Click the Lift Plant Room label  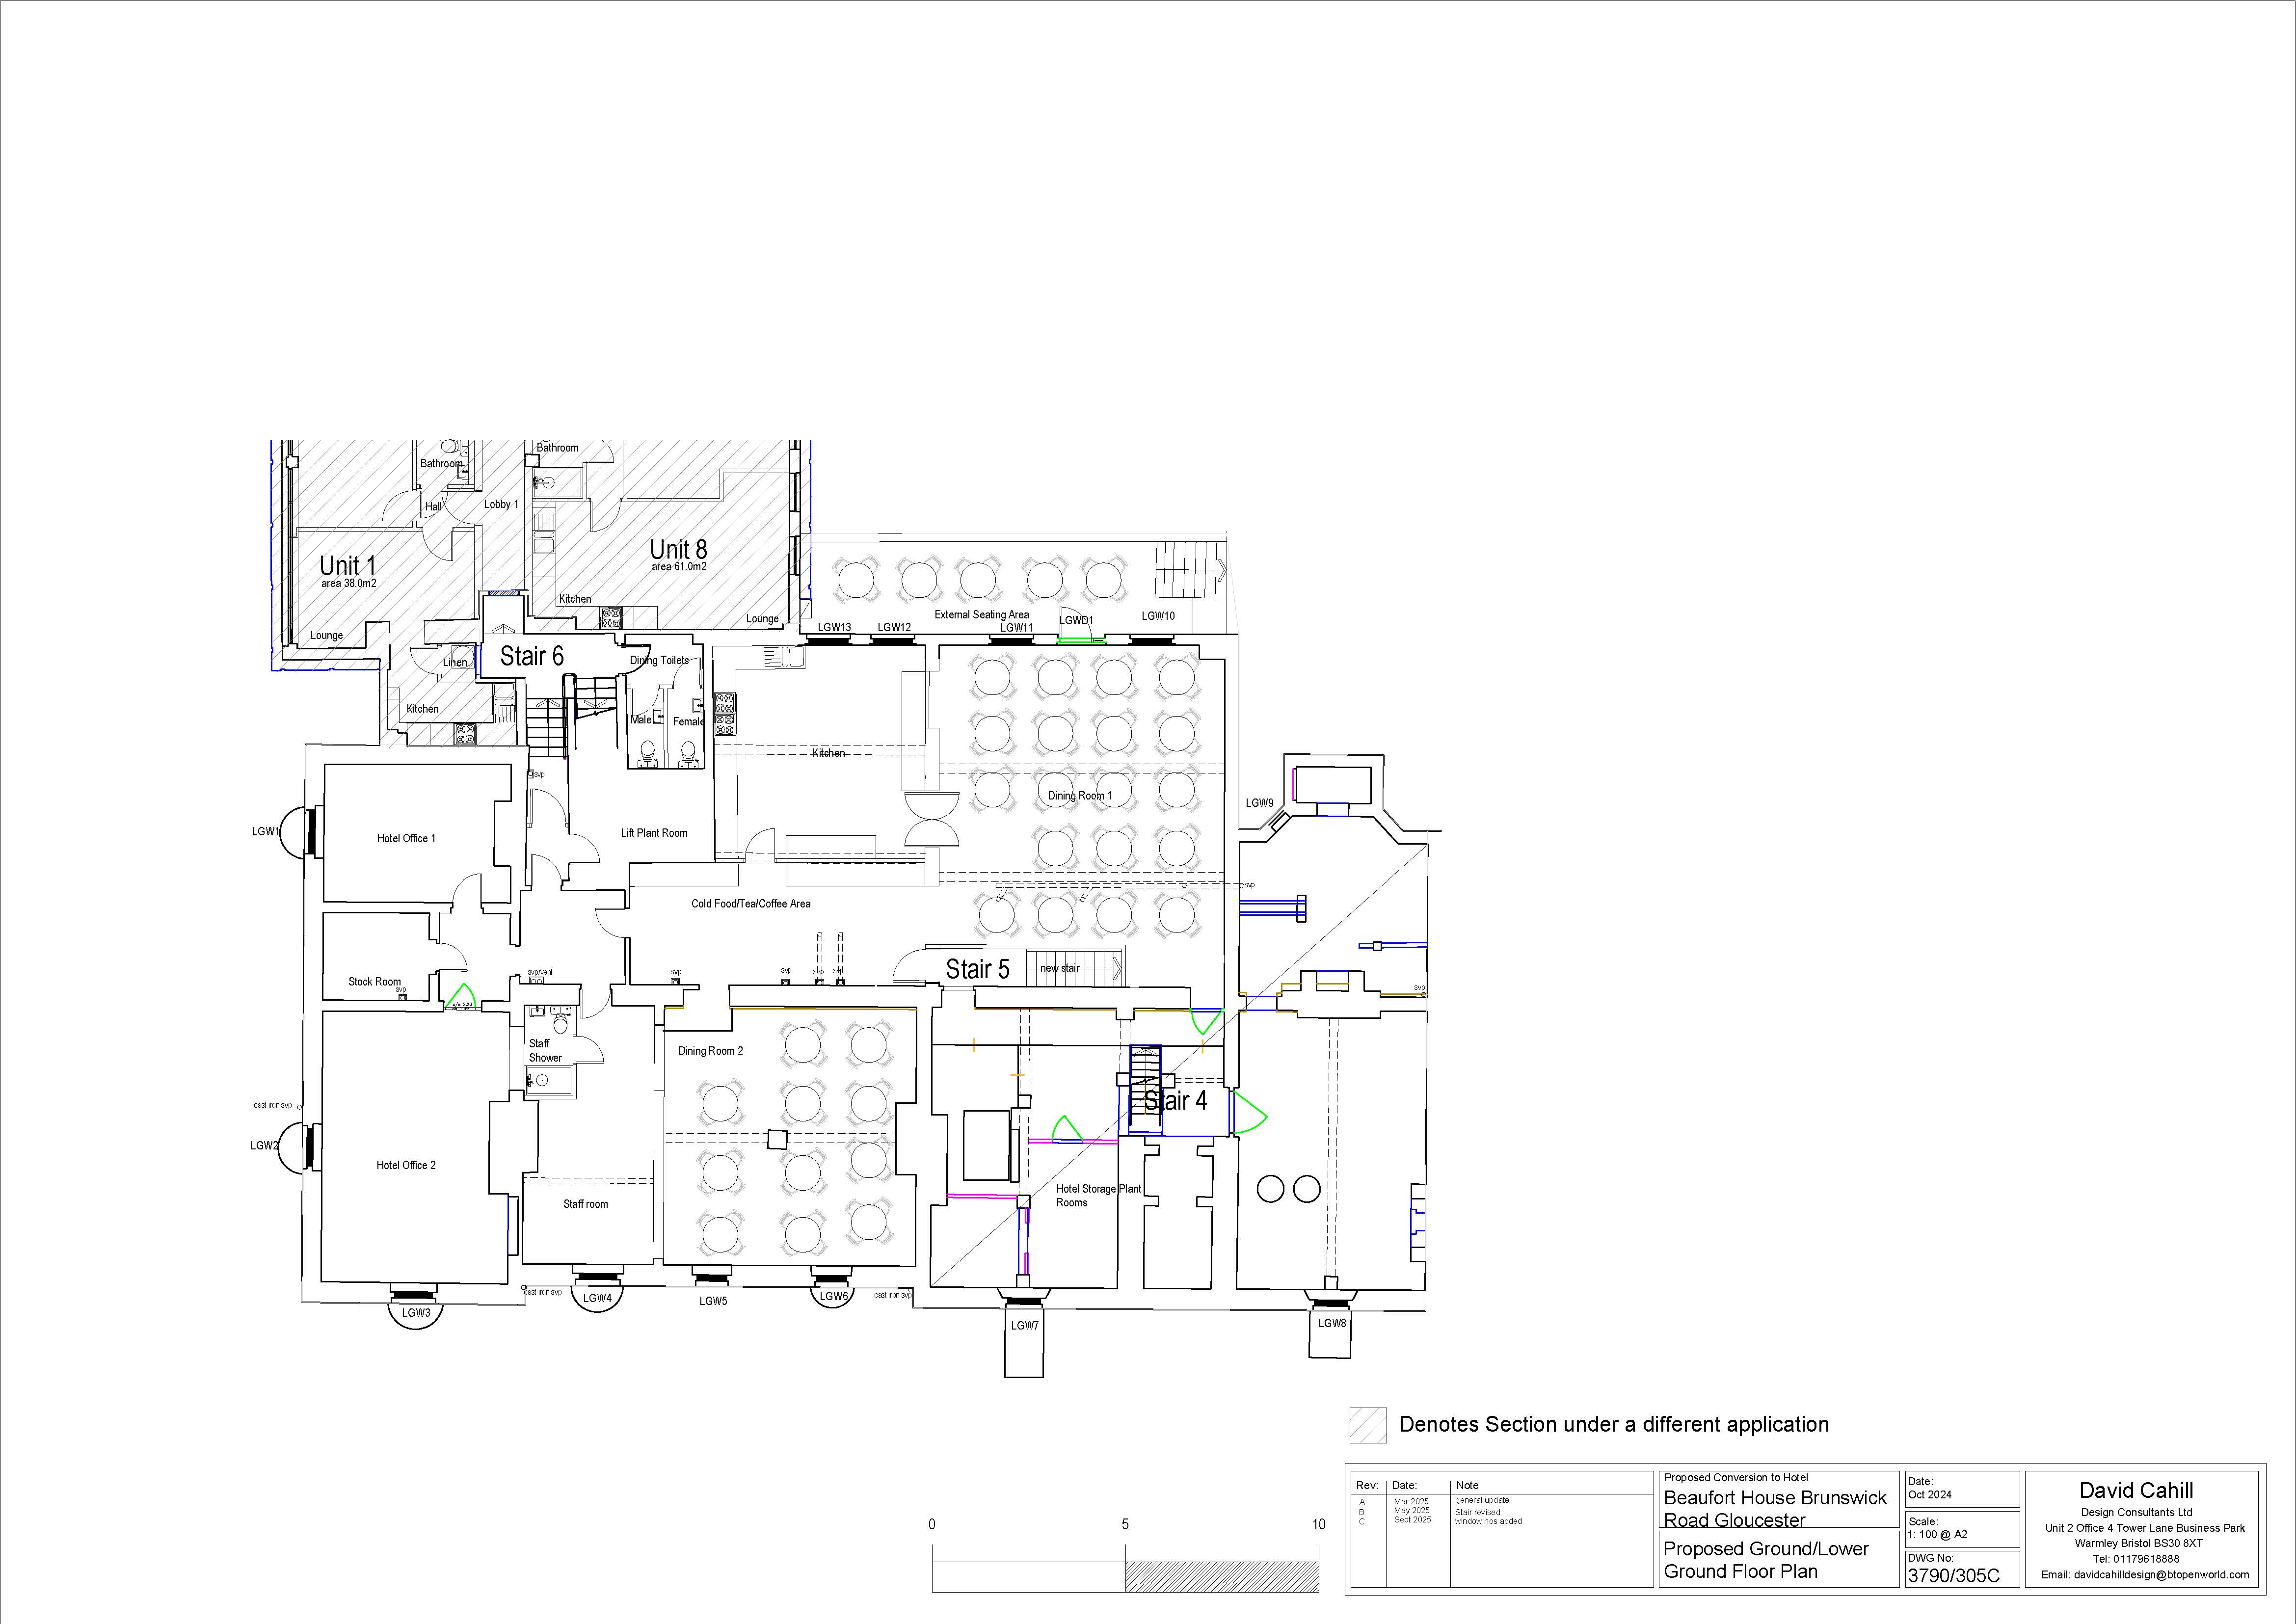click(654, 833)
